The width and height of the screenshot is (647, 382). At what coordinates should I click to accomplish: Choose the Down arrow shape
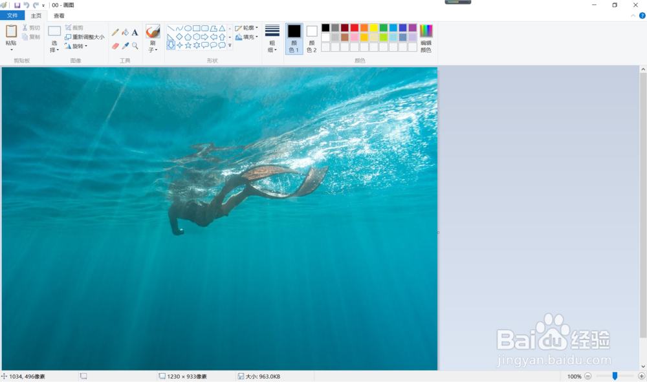coord(171,45)
